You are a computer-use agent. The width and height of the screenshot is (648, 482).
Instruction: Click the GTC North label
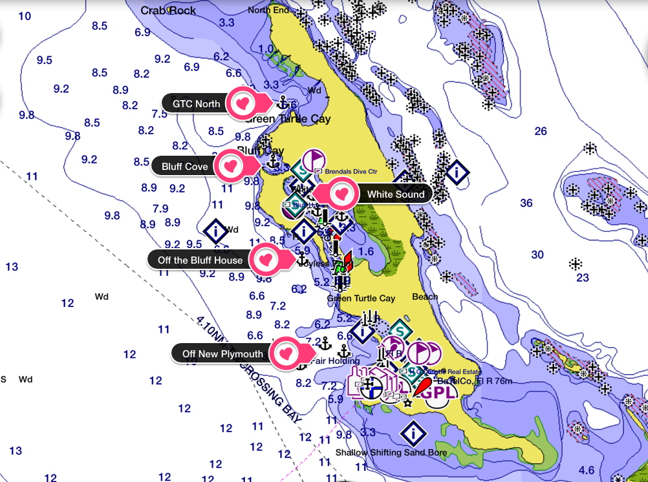[197, 103]
